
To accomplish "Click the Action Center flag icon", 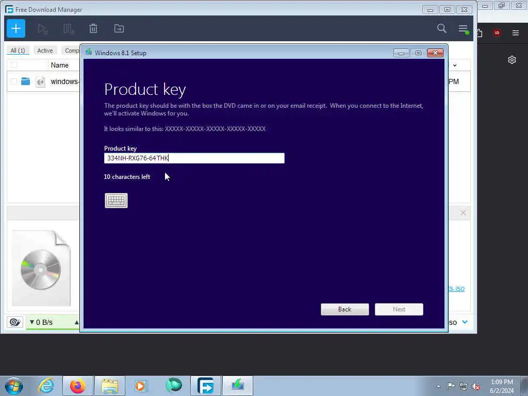I will click(451, 386).
